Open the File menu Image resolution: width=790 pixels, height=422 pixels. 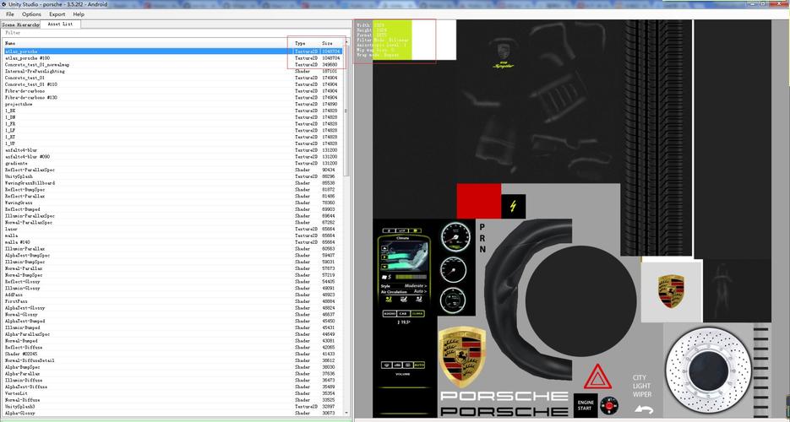tap(10, 14)
